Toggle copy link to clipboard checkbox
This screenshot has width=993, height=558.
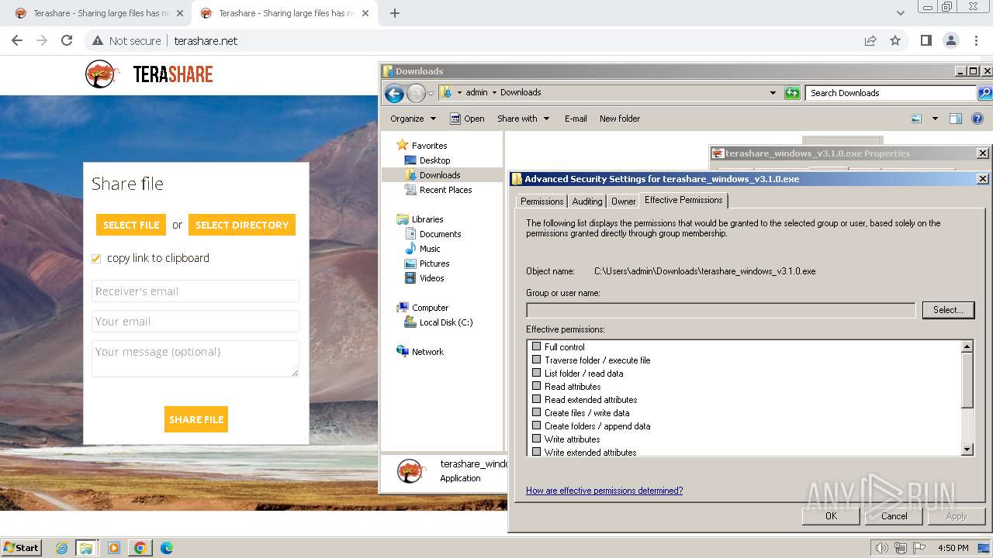click(x=96, y=258)
